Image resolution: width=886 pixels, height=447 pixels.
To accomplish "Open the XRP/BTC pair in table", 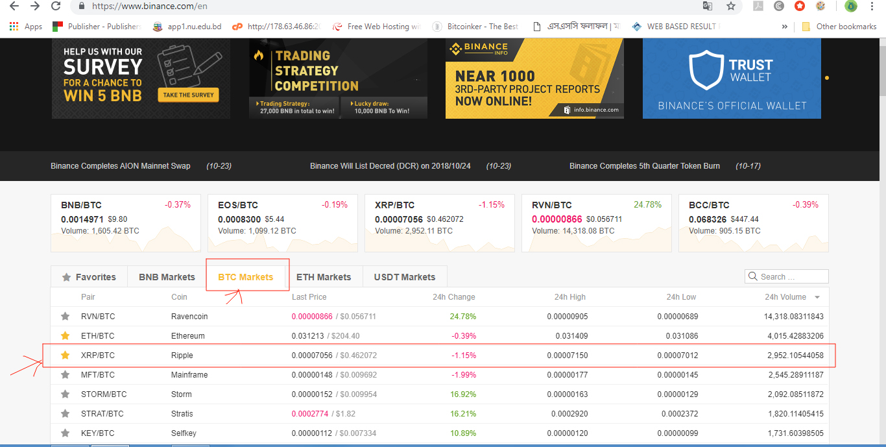I will 440,356.
